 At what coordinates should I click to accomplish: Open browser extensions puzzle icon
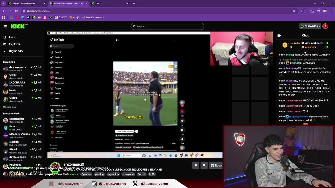(x=303, y=11)
